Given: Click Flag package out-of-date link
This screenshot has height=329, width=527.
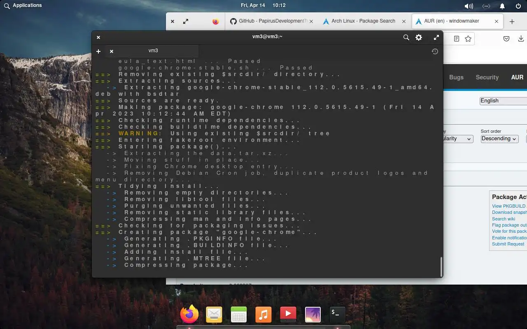Looking at the screenshot, I should pos(509,225).
